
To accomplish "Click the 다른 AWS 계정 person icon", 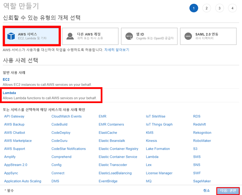I will [70, 36].
